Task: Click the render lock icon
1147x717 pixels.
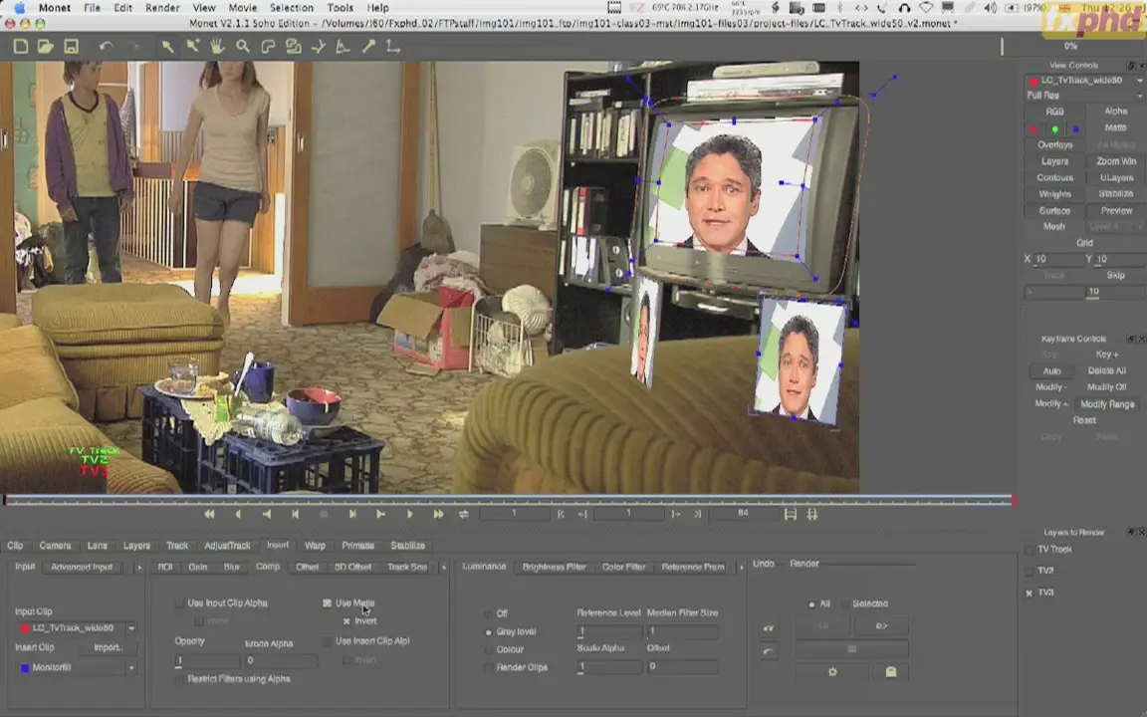Action: coord(891,671)
